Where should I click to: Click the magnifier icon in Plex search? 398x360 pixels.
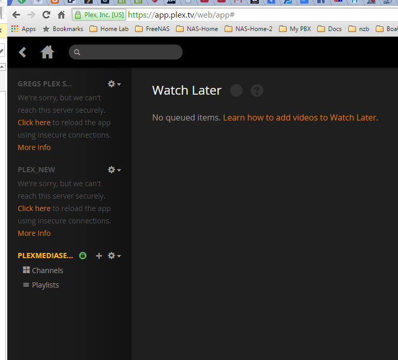click(x=77, y=52)
